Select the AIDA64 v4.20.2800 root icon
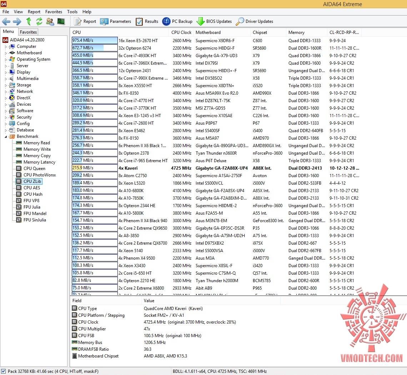The image size is (407, 375). click(x=5, y=40)
